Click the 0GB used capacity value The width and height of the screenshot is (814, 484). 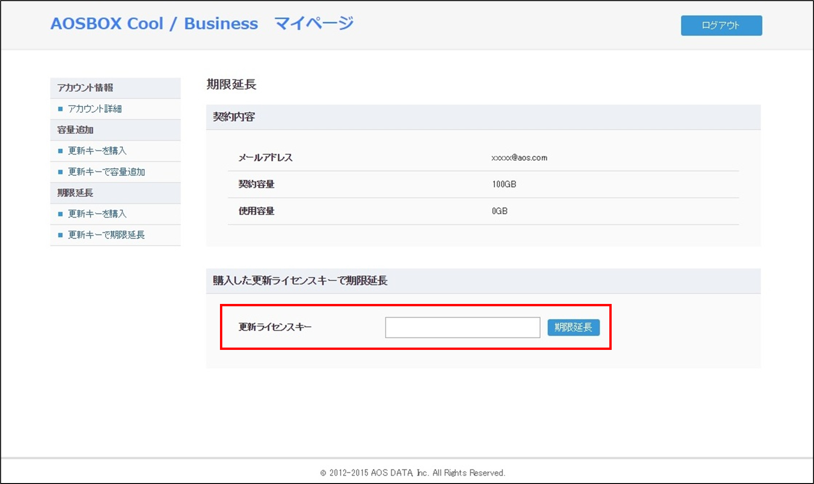coord(499,211)
